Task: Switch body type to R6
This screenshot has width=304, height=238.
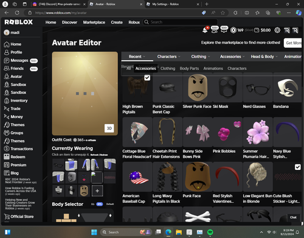Action: (x=92, y=204)
